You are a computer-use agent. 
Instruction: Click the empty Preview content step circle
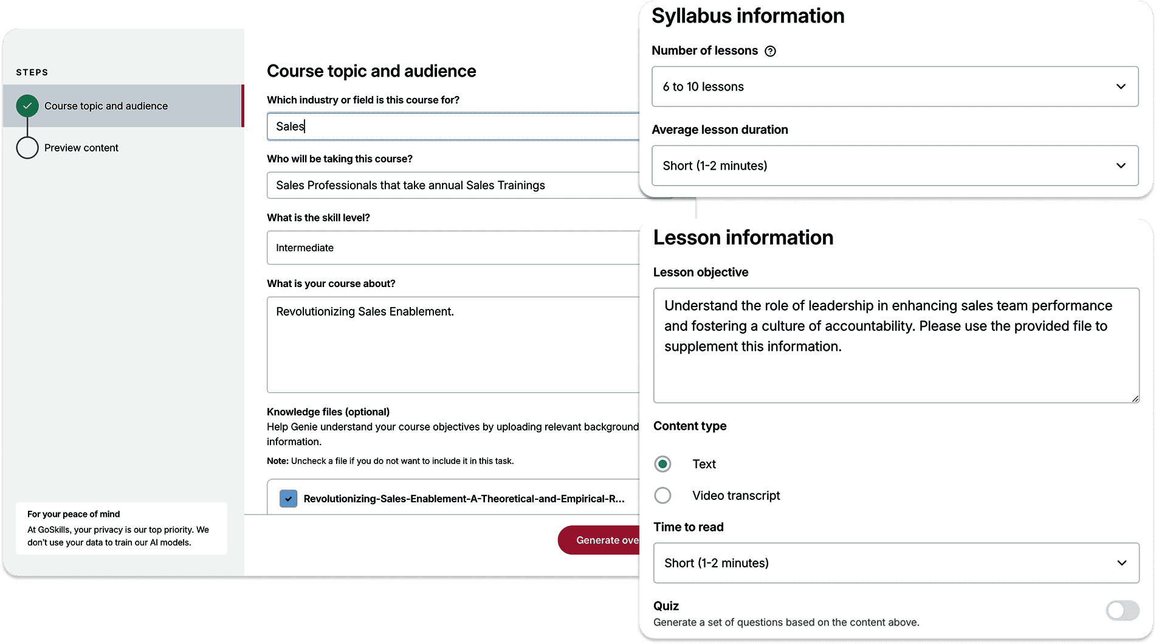(x=27, y=148)
